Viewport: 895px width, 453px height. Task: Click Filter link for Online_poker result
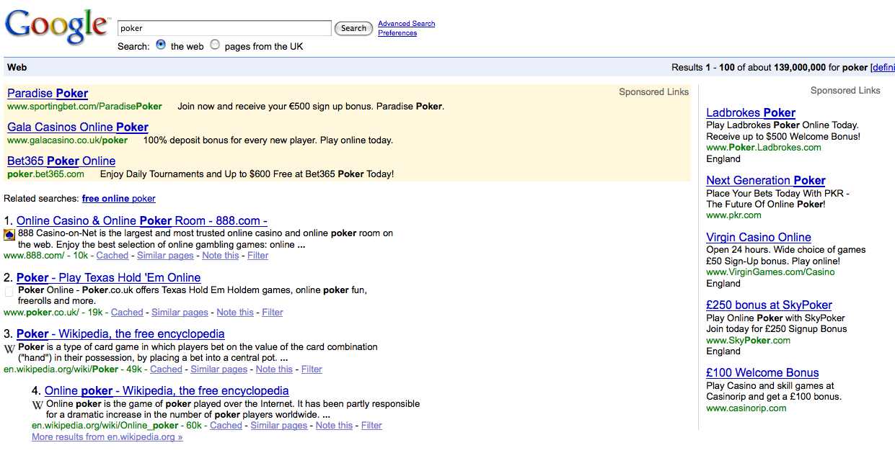tap(371, 426)
